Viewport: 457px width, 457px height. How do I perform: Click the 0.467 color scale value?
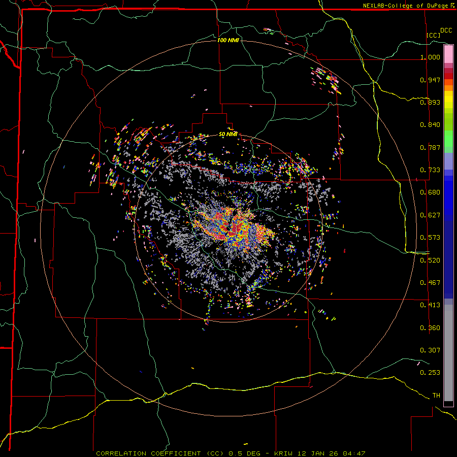(430, 283)
